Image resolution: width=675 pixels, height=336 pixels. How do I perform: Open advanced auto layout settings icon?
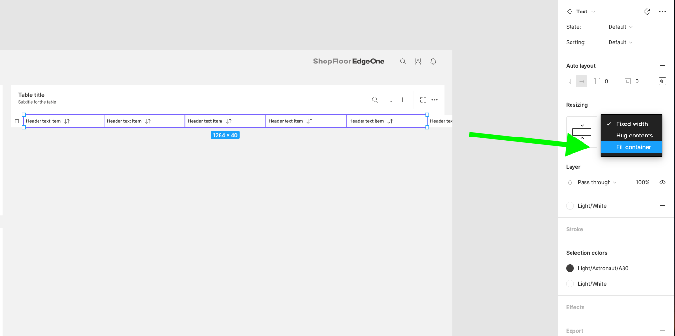point(662,81)
